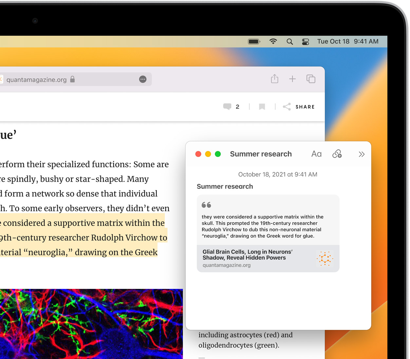The width and height of the screenshot is (410, 359).
Task: Click the Safari share icon in the toolbar
Action: [x=274, y=79]
